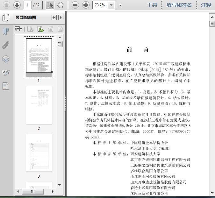The width and height of the screenshot is (215, 198).
Task: Go to the next page with the down arrow
Action: pos(17,5)
